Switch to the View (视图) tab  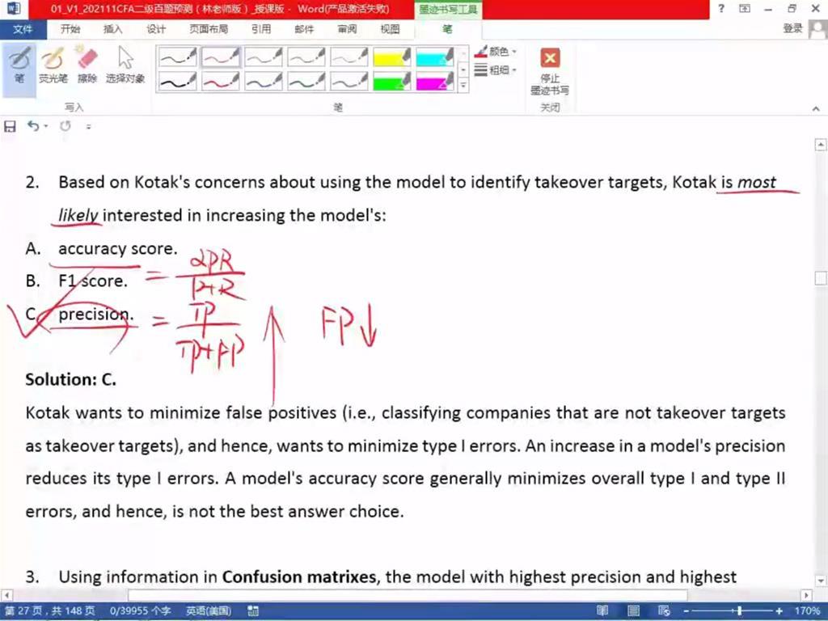coord(390,29)
